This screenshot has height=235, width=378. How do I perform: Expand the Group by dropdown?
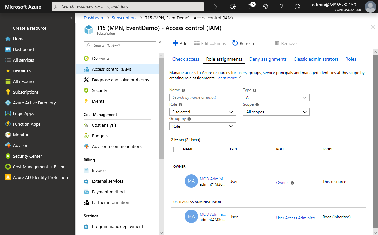click(x=203, y=126)
